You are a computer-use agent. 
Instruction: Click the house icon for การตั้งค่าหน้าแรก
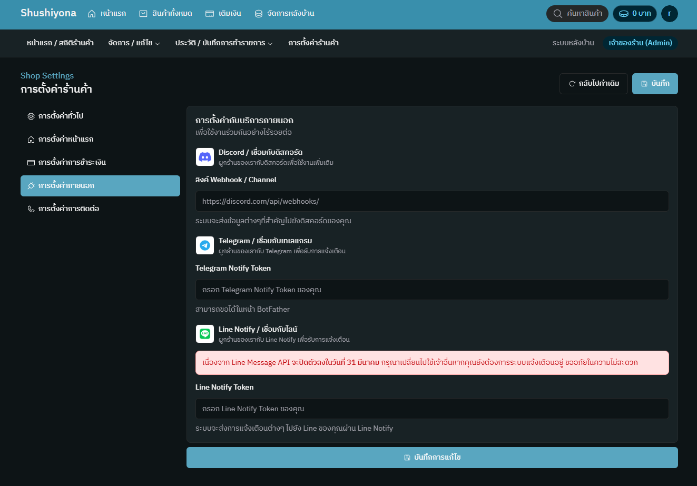click(x=31, y=139)
